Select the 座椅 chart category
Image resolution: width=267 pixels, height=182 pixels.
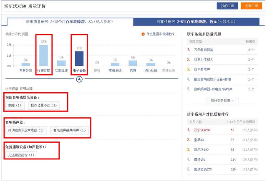click(97, 71)
